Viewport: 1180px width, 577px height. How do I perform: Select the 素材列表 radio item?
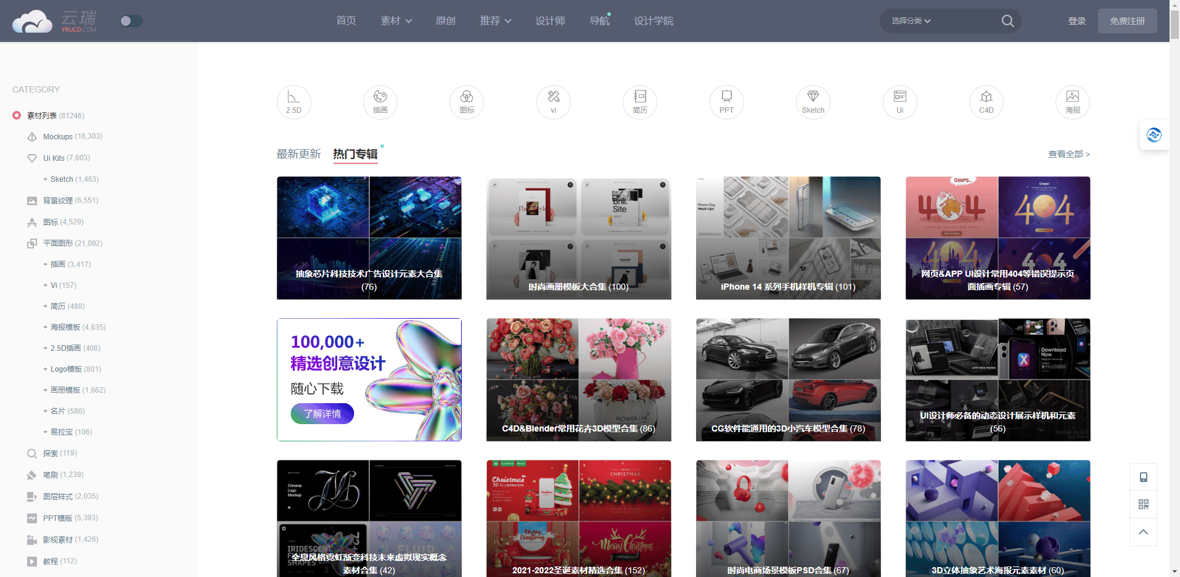click(x=17, y=115)
